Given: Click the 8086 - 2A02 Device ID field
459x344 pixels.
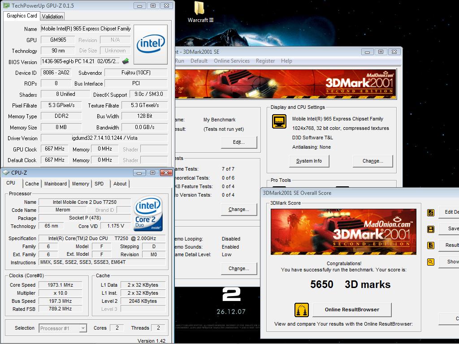Looking at the screenshot, I should (x=56, y=73).
